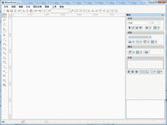This screenshot has width=167, height=125.
Task: Open the 编辑 menu
Action: [x=21, y=7]
